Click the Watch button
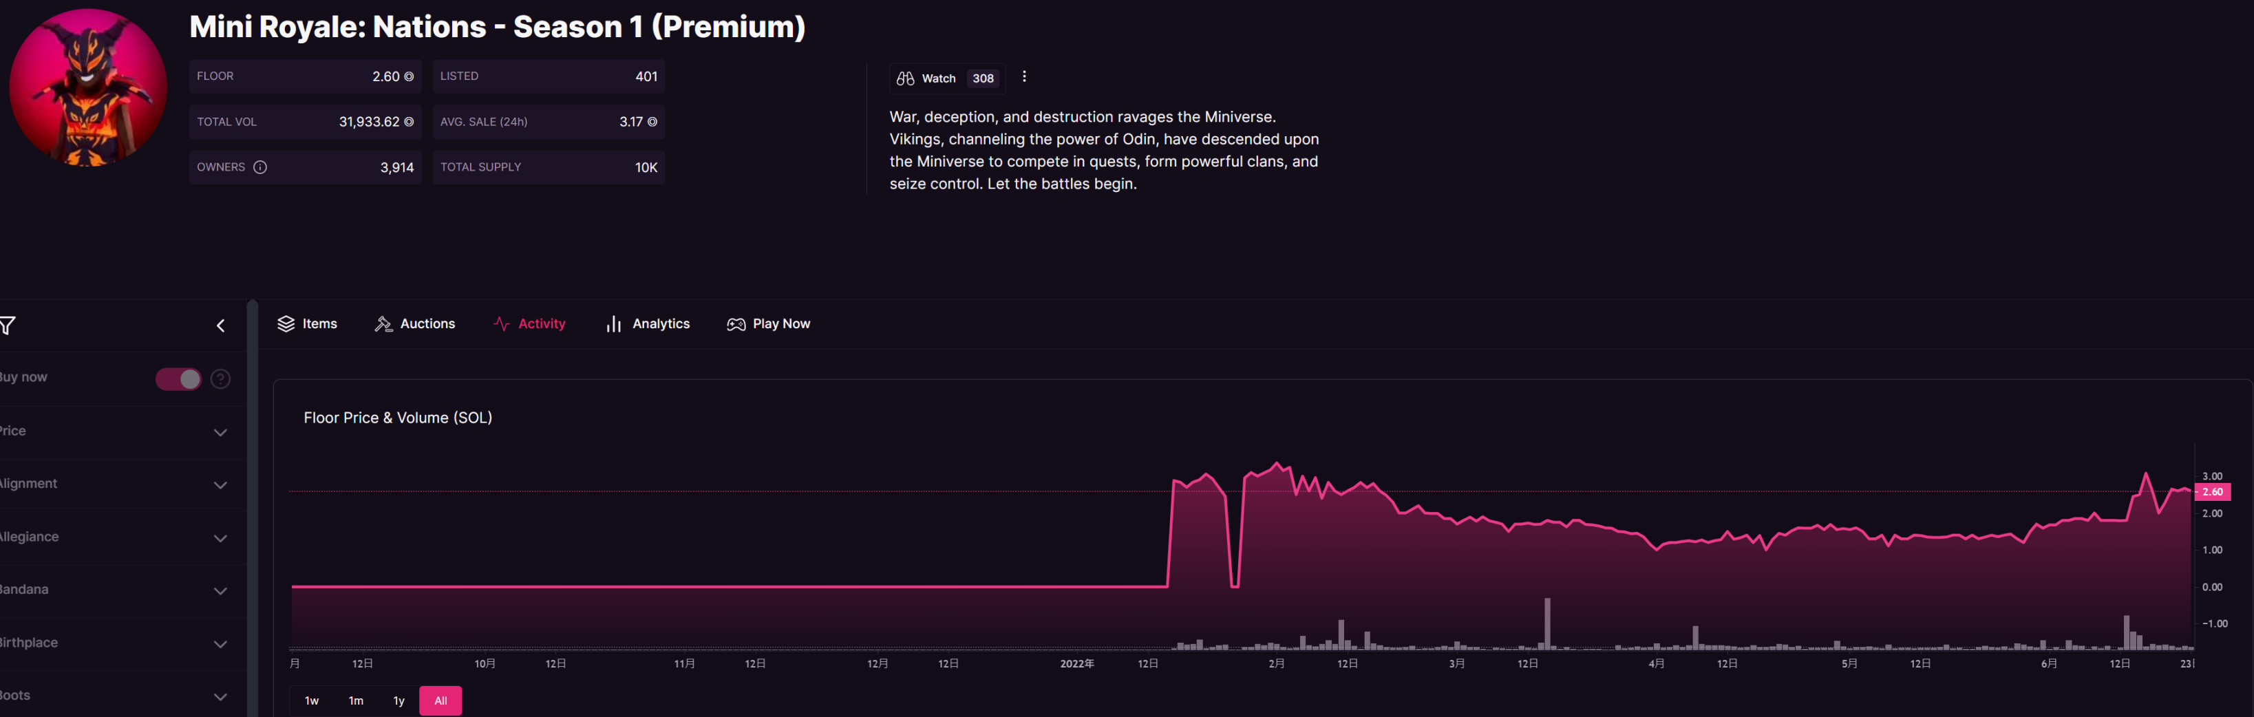 point(947,78)
